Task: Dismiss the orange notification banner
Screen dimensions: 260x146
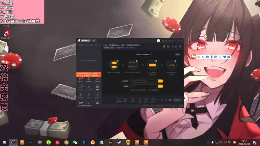Action: point(100,74)
